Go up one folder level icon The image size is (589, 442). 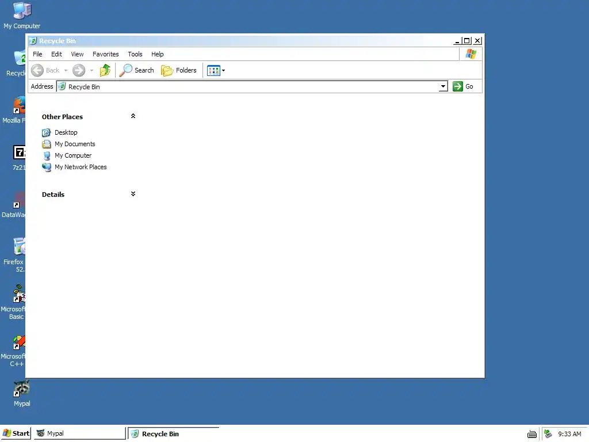pyautogui.click(x=105, y=70)
